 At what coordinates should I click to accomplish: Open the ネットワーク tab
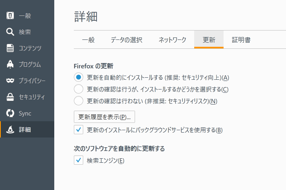click(x=172, y=40)
